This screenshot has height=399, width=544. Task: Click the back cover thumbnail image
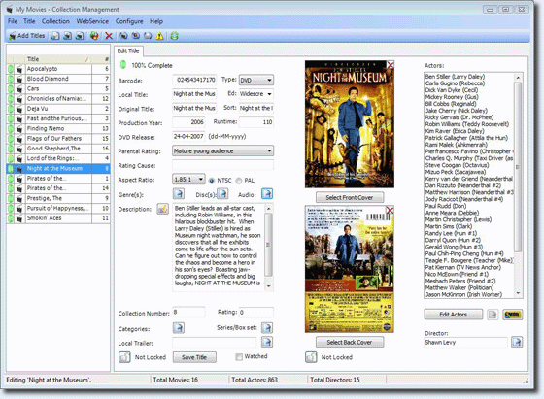(x=349, y=269)
